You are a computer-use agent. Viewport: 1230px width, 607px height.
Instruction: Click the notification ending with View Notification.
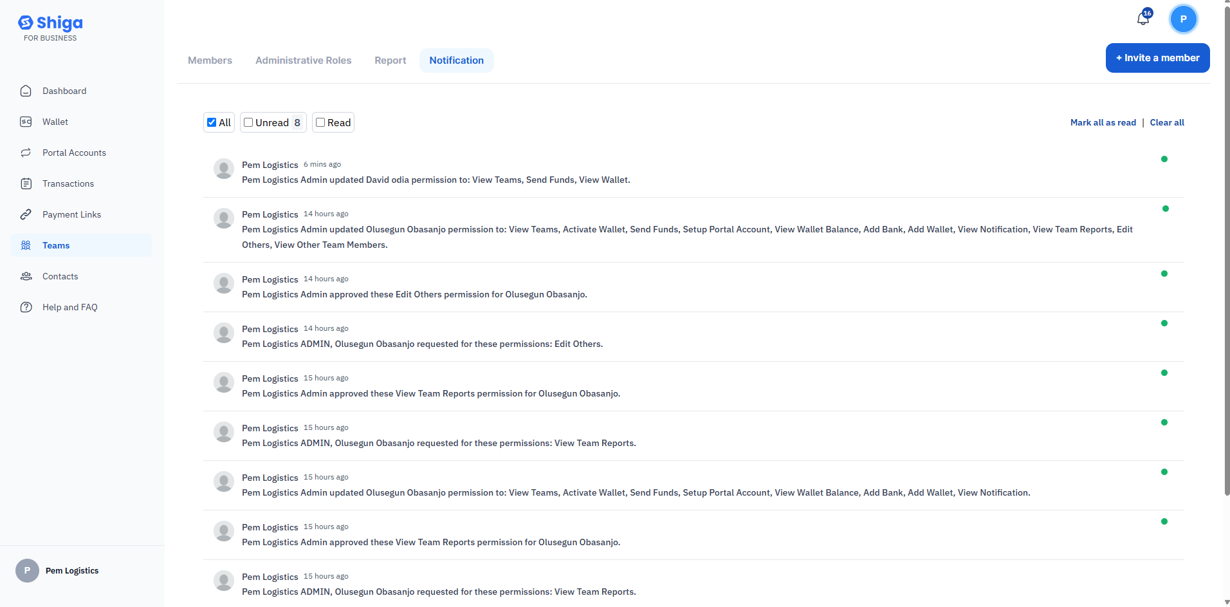point(636,492)
